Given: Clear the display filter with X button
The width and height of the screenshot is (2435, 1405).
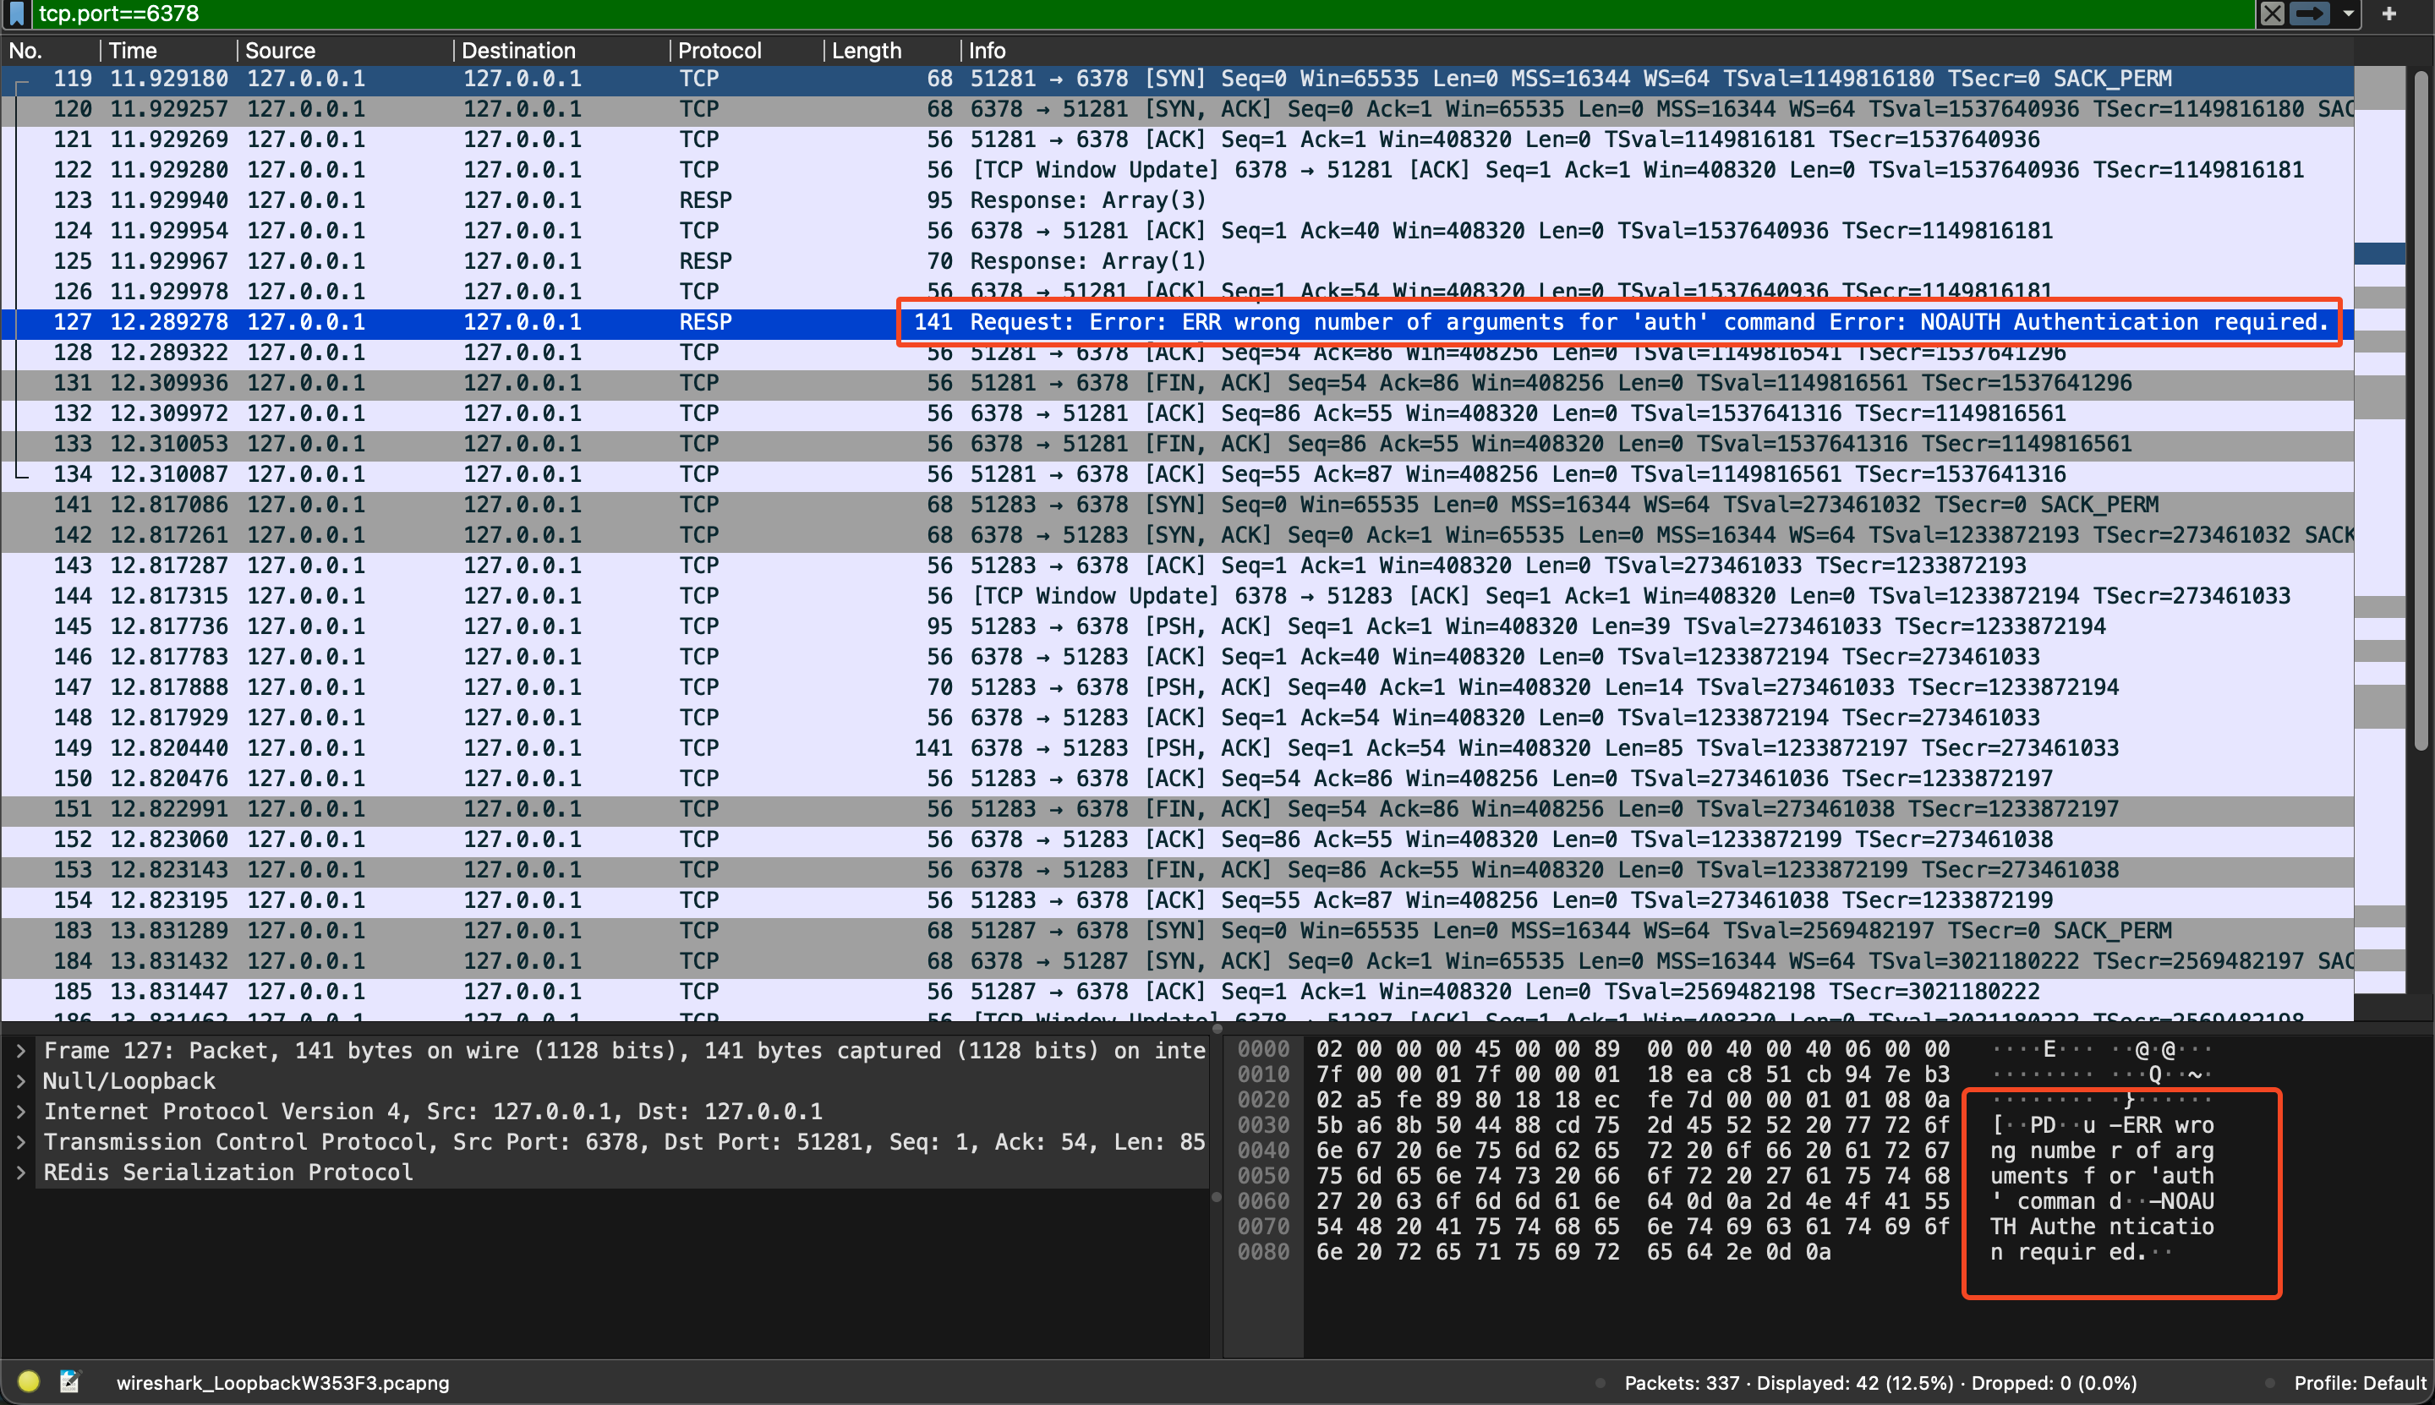Looking at the screenshot, I should [2272, 14].
